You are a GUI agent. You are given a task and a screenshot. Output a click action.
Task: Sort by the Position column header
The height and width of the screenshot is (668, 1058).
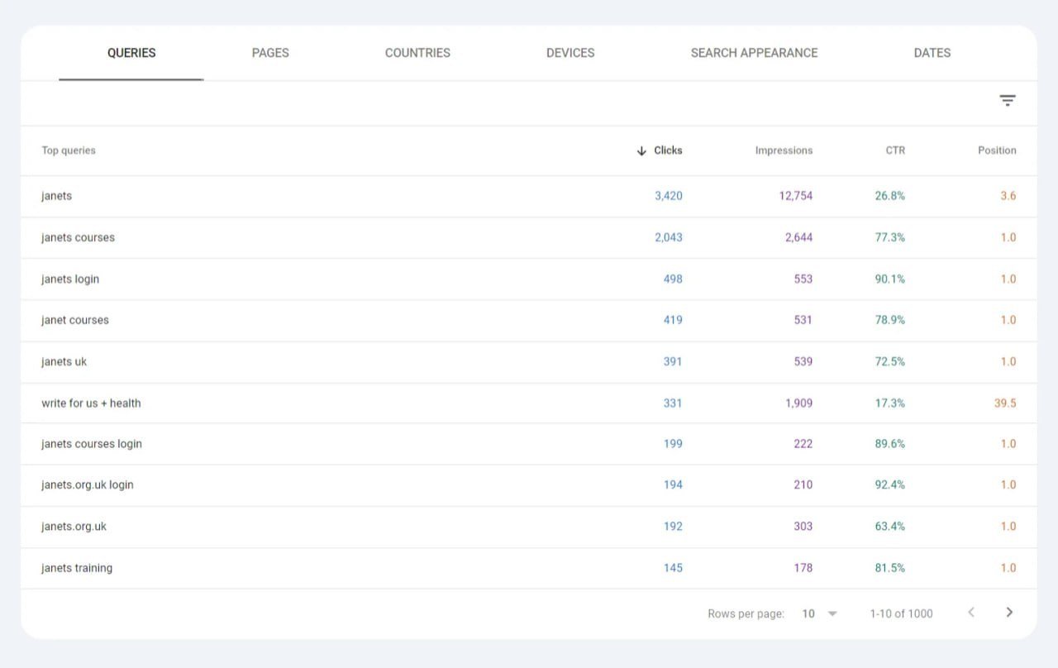tap(997, 150)
